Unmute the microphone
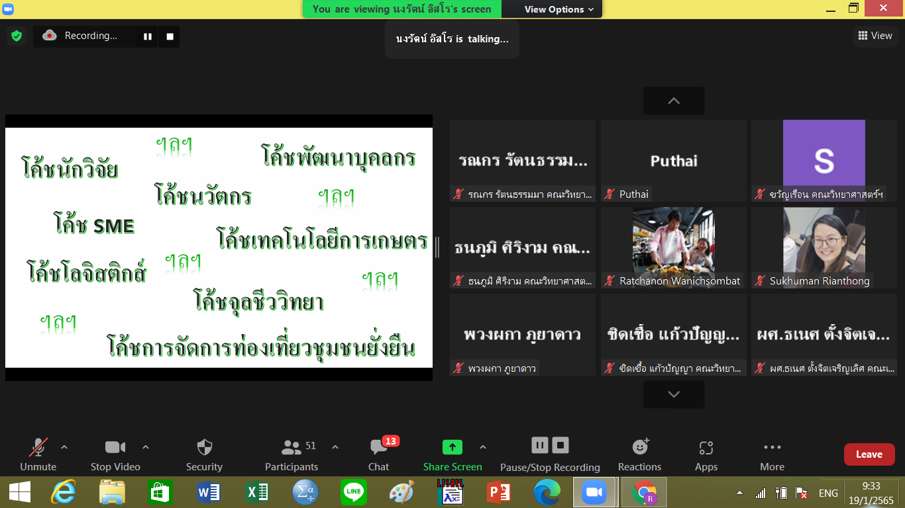The height and width of the screenshot is (508, 905). (x=38, y=455)
